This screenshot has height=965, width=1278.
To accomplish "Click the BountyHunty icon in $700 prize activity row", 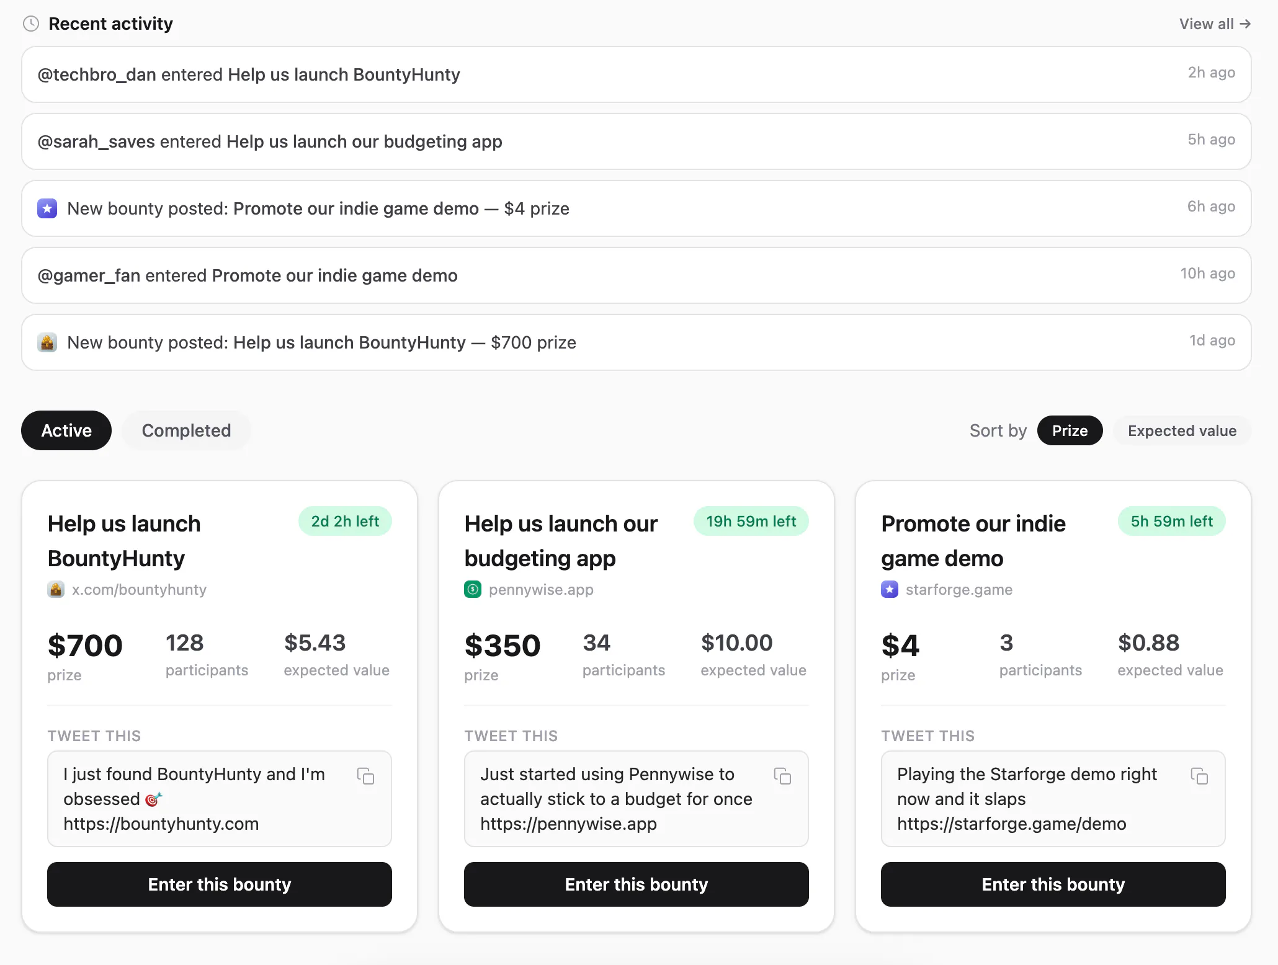I will click(47, 342).
